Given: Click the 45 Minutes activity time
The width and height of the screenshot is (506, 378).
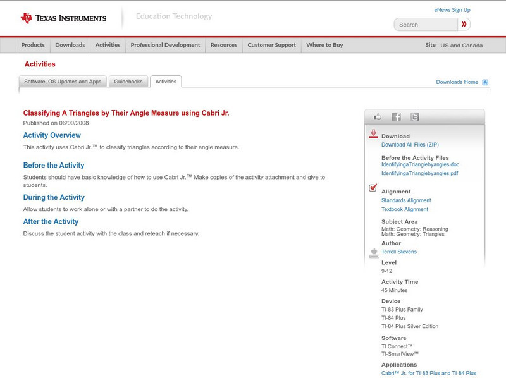Looking at the screenshot, I should point(394,290).
